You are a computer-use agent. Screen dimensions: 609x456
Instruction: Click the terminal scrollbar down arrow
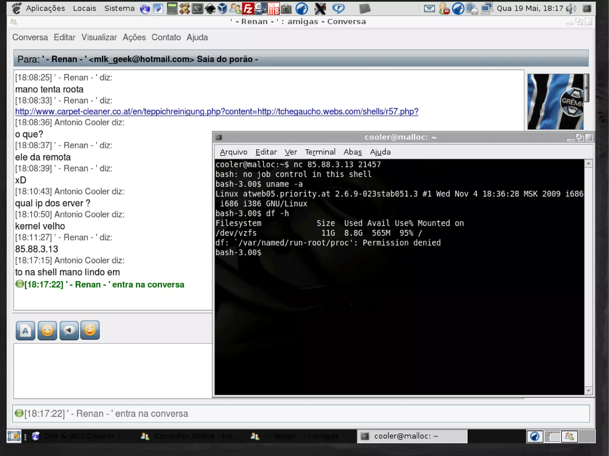588,391
